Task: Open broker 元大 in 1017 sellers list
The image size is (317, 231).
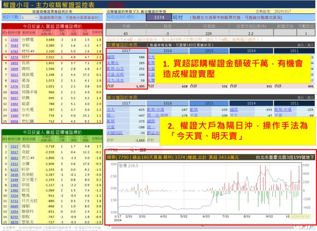Action: tap(111, 110)
